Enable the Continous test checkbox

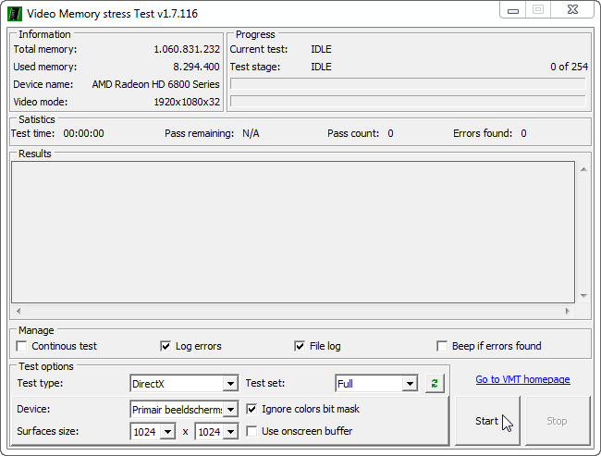(x=21, y=346)
